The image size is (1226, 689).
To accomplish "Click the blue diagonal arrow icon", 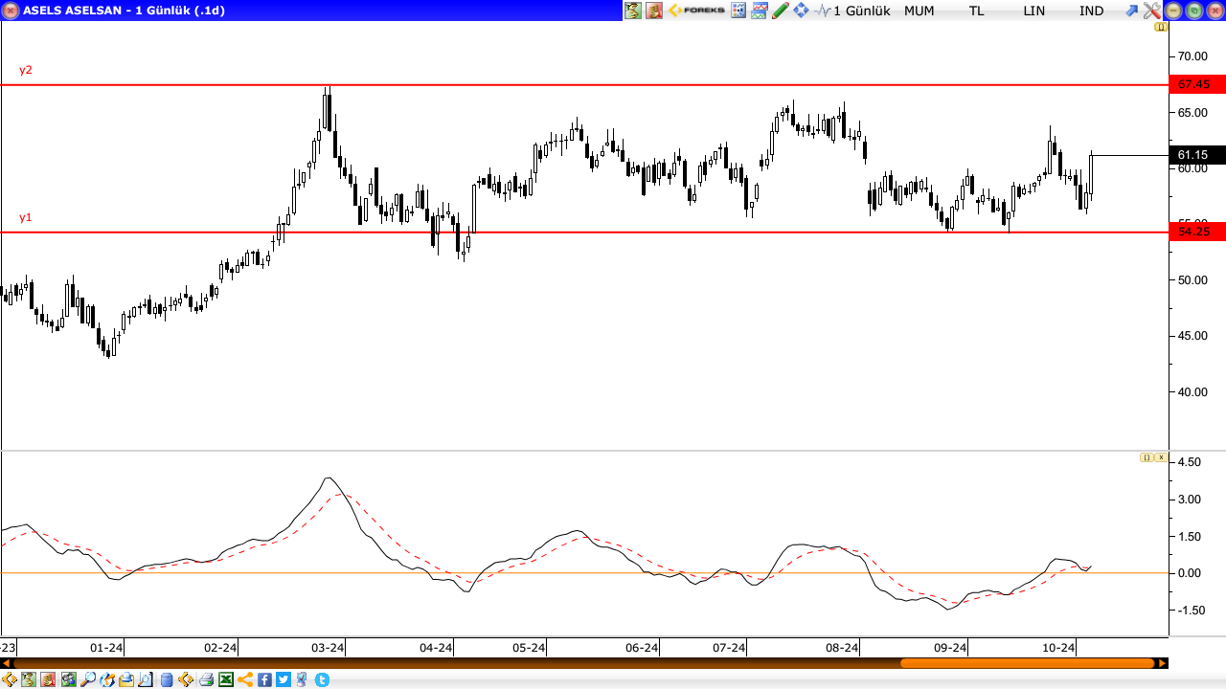I will 1132,11.
